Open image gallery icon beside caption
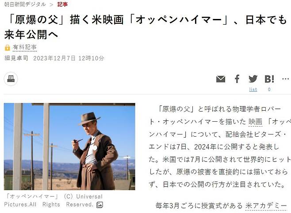291x213 pixels. coord(100,205)
